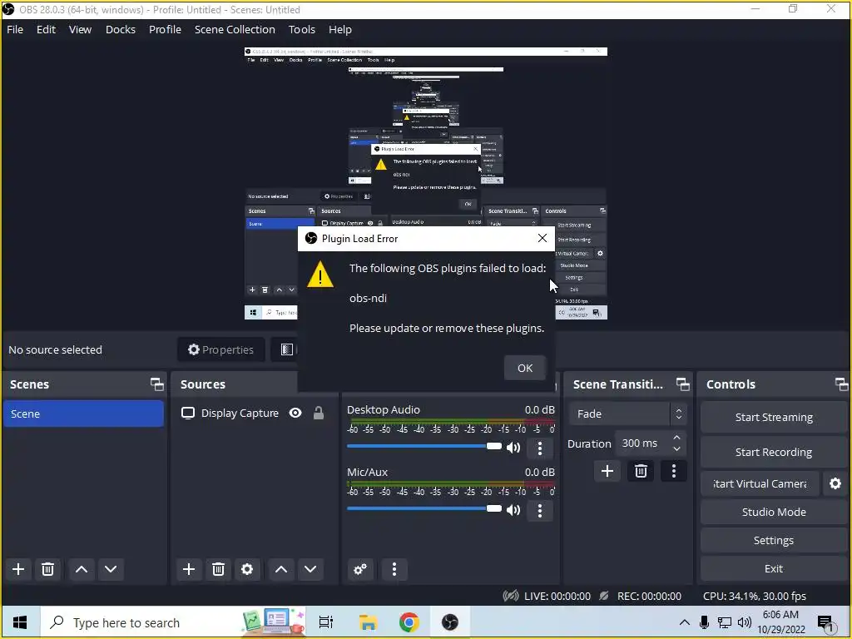Screen dimensions: 852x639
Task: Remove the selected source
Action: 218,569
